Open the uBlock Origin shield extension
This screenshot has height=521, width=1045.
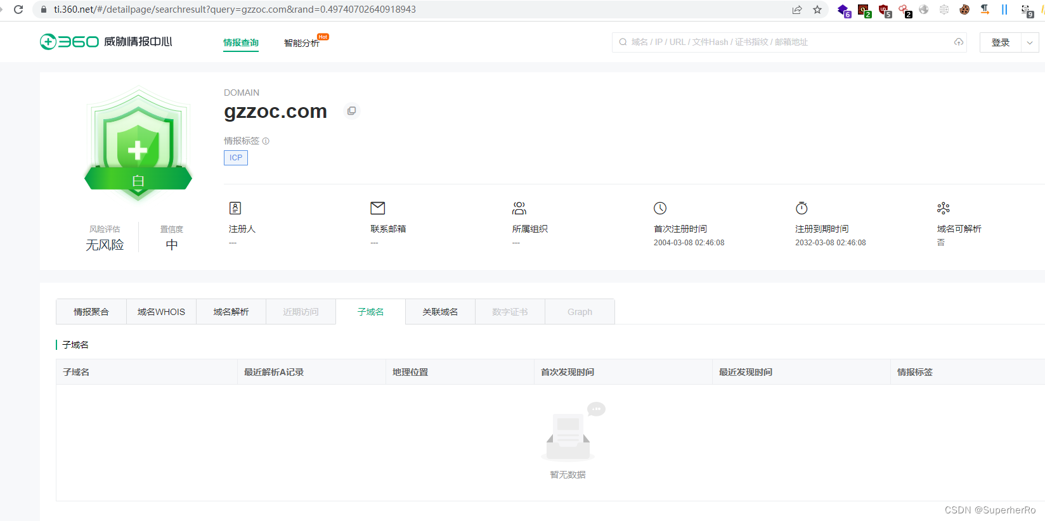pyautogui.click(x=884, y=10)
